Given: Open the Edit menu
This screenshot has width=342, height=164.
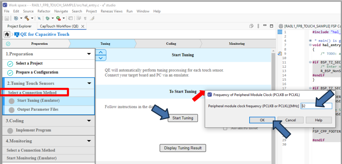Looking at the screenshot, I should tap(16, 11).
